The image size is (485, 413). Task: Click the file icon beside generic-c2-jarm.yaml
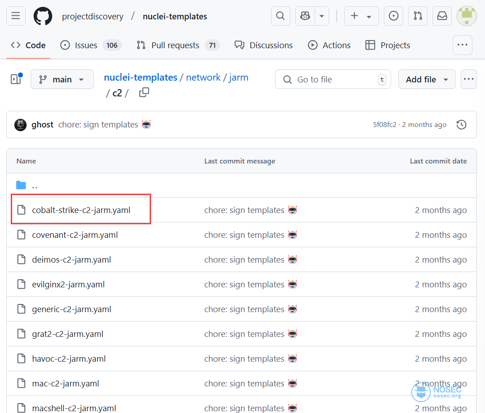pyautogui.click(x=21, y=309)
